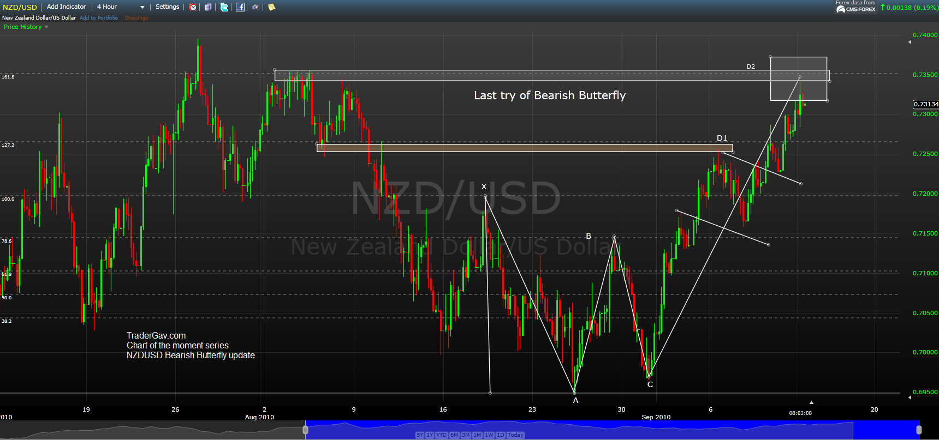
Task: Select the 1M range button
Action: coord(477,435)
